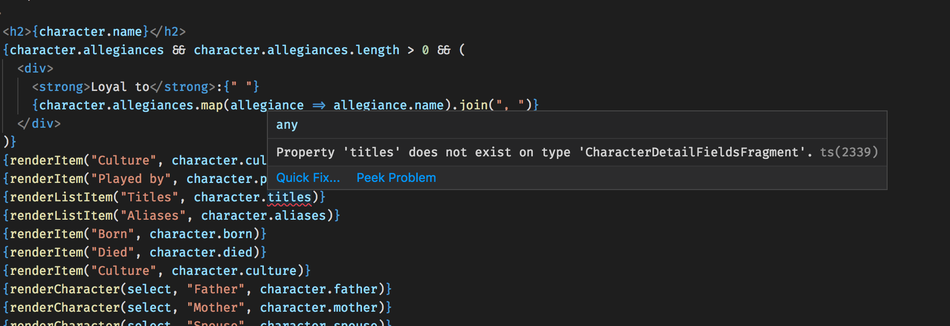Click the underlined 'titles' property
The width and height of the screenshot is (950, 326).
coord(289,197)
